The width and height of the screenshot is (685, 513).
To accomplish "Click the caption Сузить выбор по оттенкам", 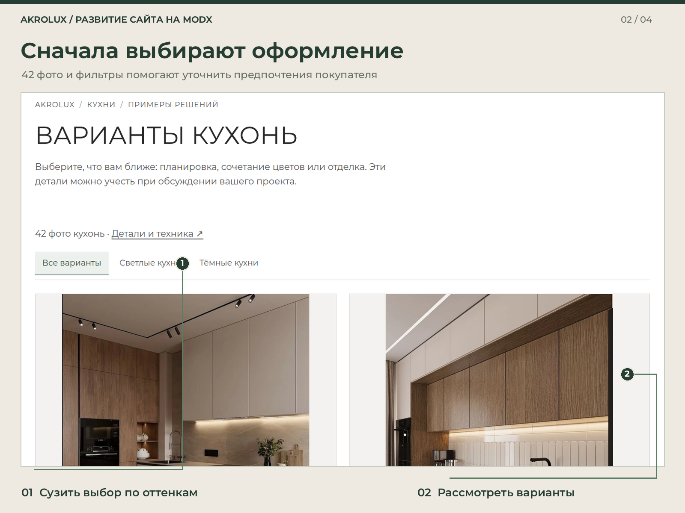I will (x=118, y=492).
